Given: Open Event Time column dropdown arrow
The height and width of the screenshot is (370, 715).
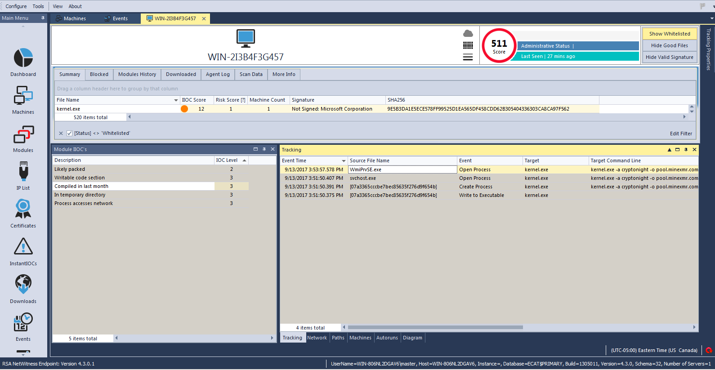Looking at the screenshot, I should click(x=344, y=161).
